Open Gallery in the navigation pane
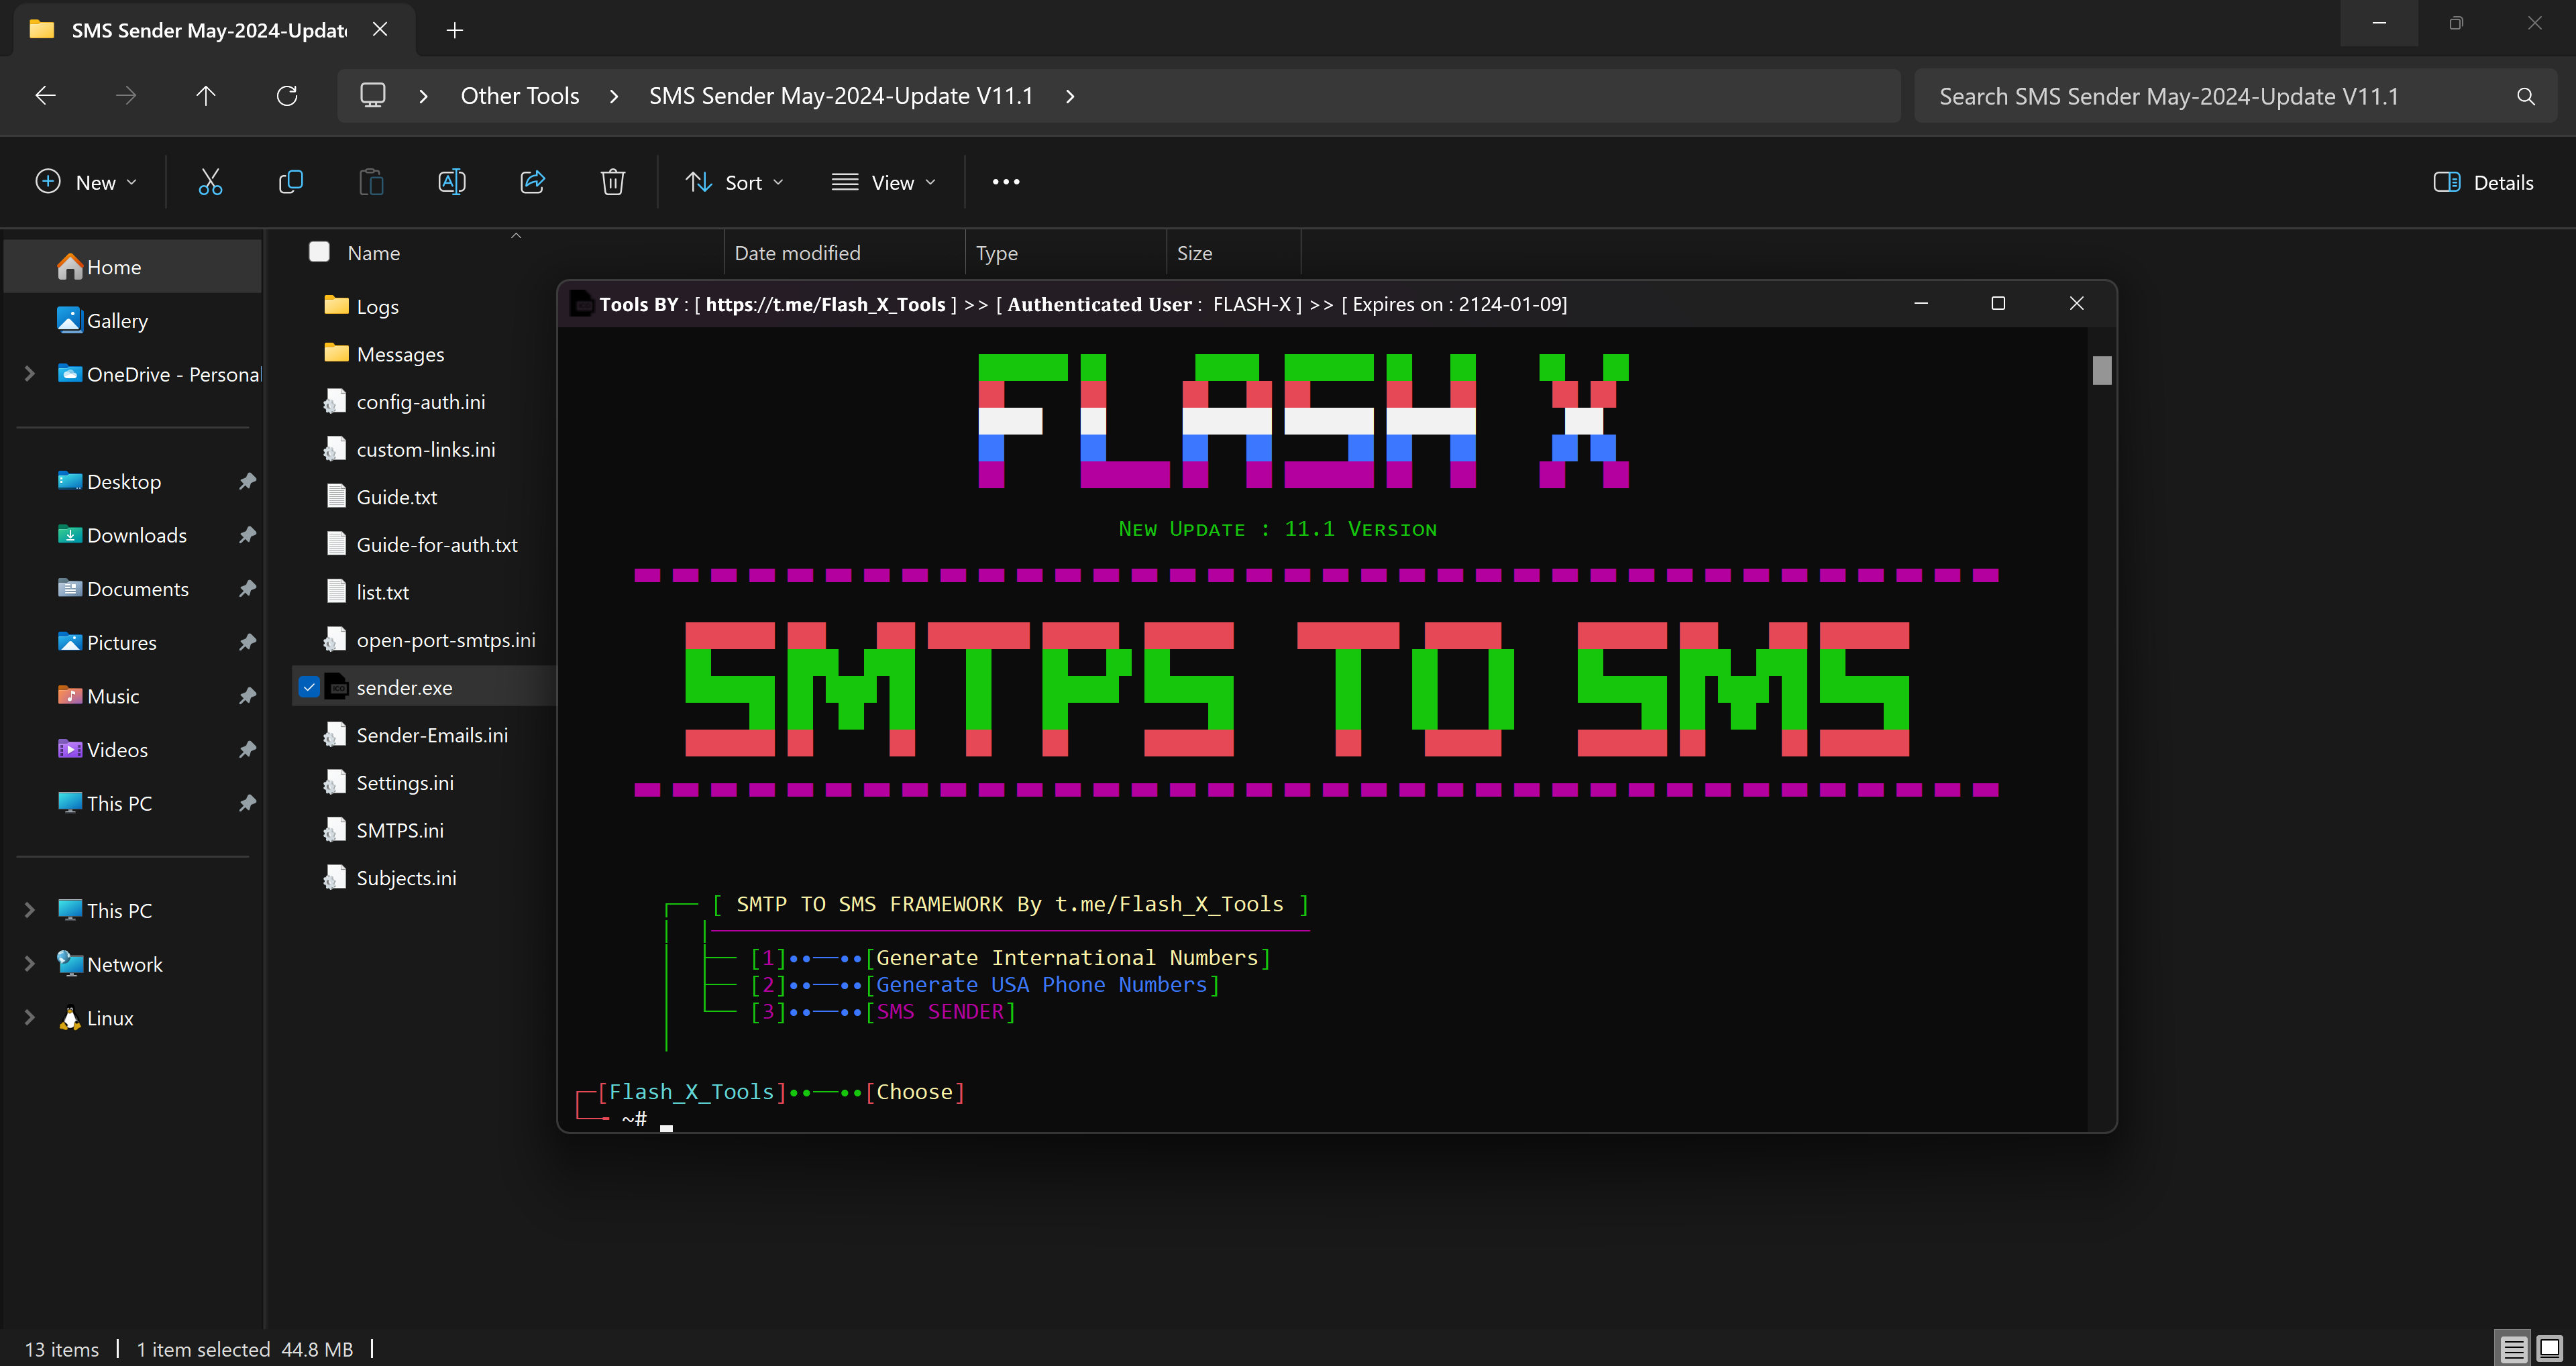2576x1366 pixels. (x=133, y=320)
